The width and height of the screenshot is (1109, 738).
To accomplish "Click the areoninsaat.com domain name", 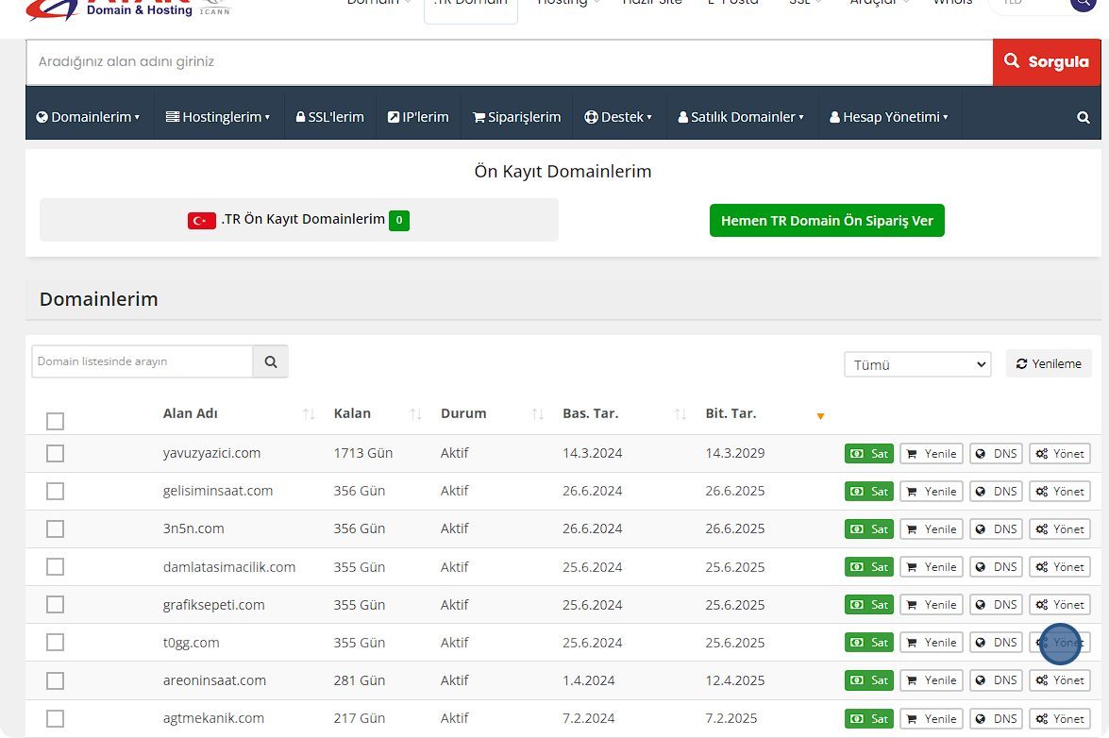I will pyautogui.click(x=214, y=680).
